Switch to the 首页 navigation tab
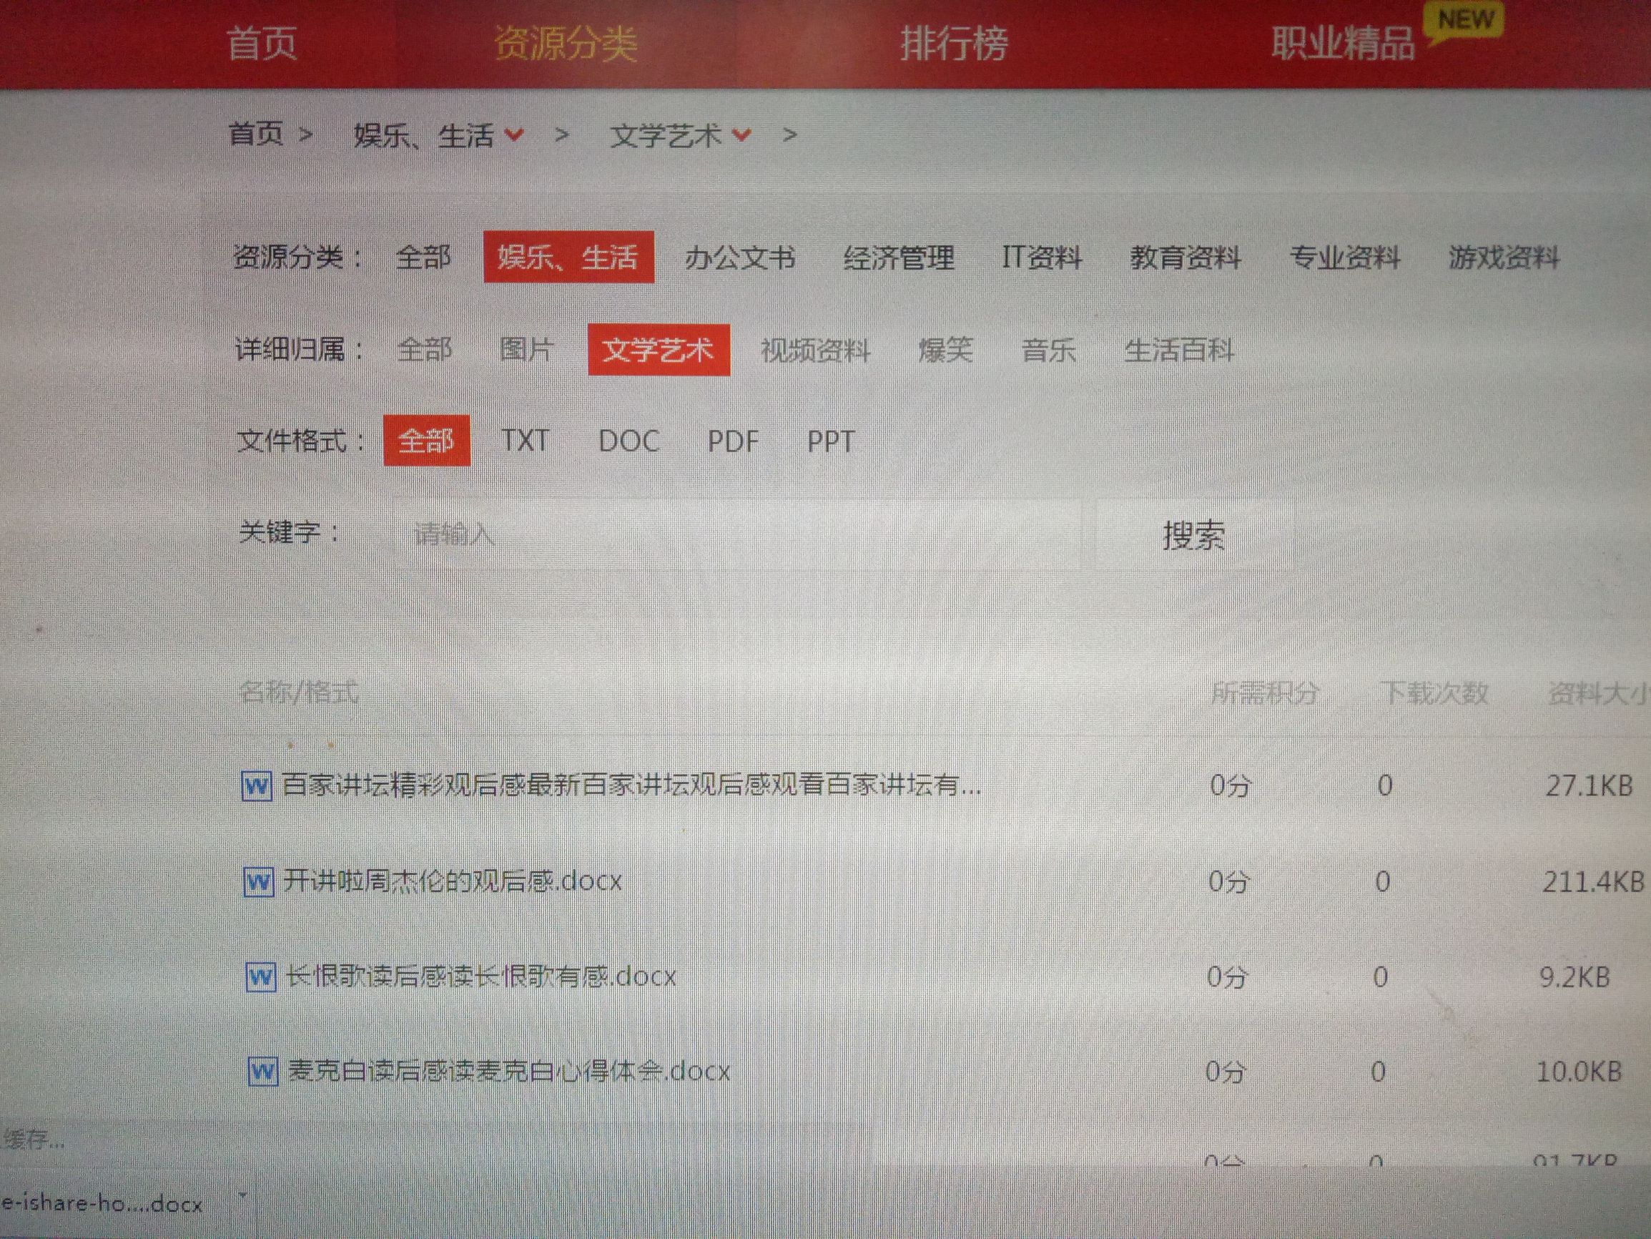This screenshot has width=1651, height=1239. (x=262, y=45)
